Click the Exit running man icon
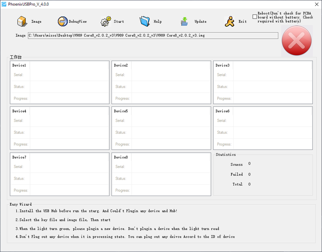The height and width of the screenshot is (252, 322). (x=230, y=21)
